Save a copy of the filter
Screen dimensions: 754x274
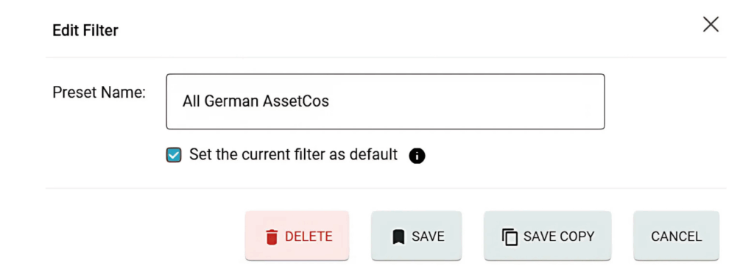(547, 236)
